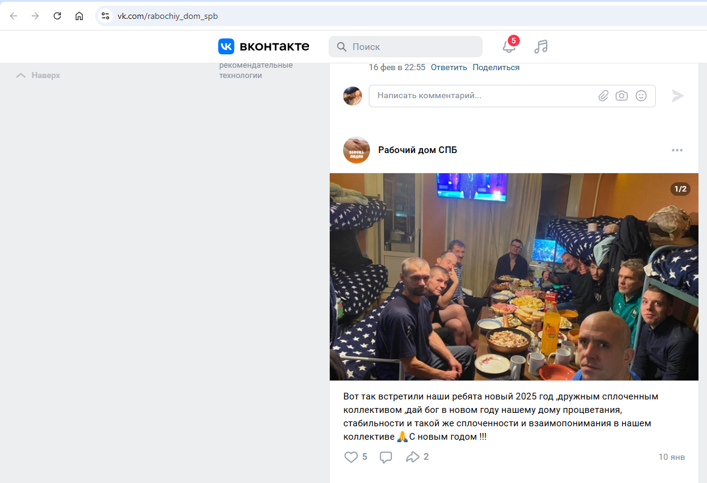
Task: Send the comment with arrow icon
Action: pos(678,96)
